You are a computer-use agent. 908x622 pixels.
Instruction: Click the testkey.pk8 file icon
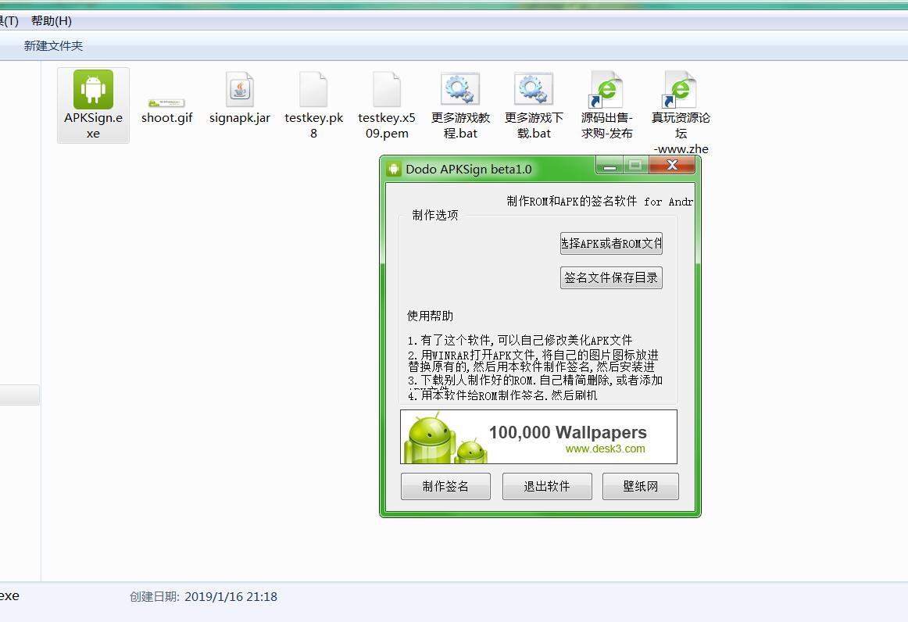tap(313, 90)
